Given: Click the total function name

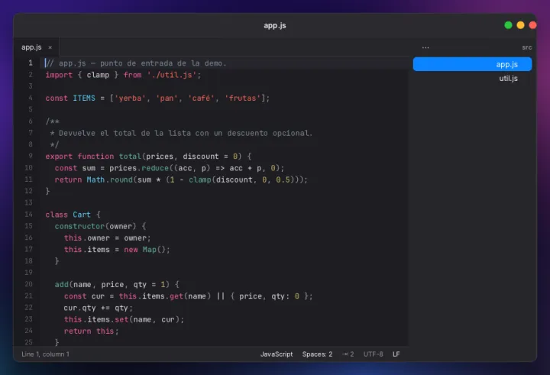Looking at the screenshot, I should point(130,157).
